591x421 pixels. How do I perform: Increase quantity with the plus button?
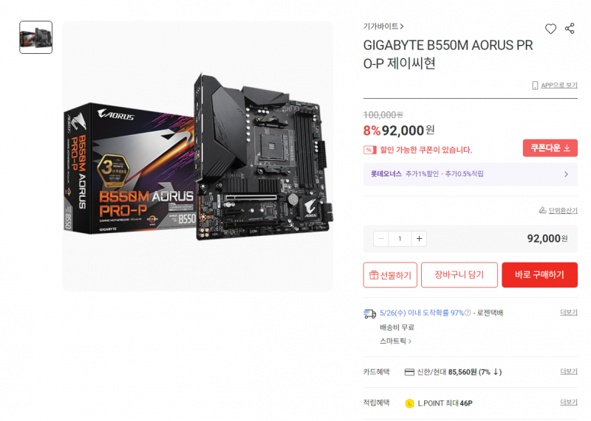pos(419,239)
